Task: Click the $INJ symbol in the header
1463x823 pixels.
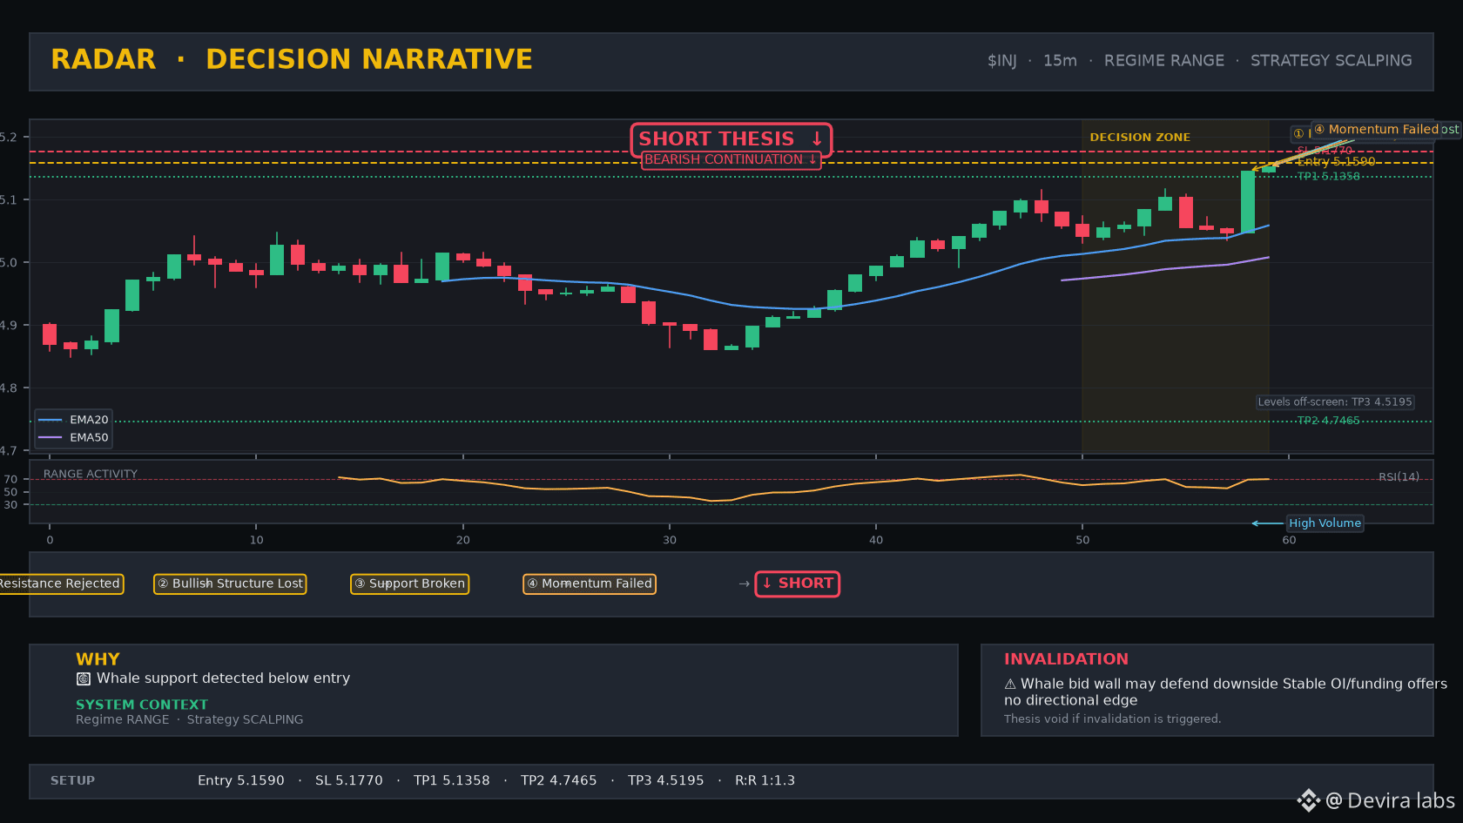Action: 1002,61
